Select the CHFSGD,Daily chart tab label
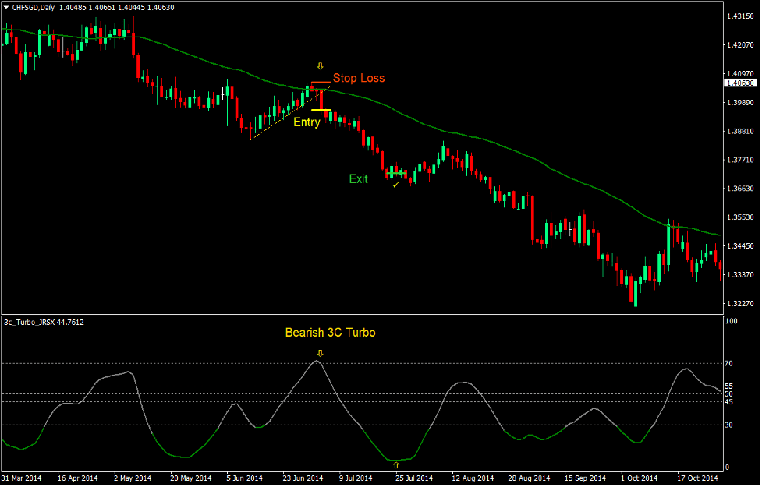Image resolution: width=762 pixels, height=487 pixels. coord(31,5)
